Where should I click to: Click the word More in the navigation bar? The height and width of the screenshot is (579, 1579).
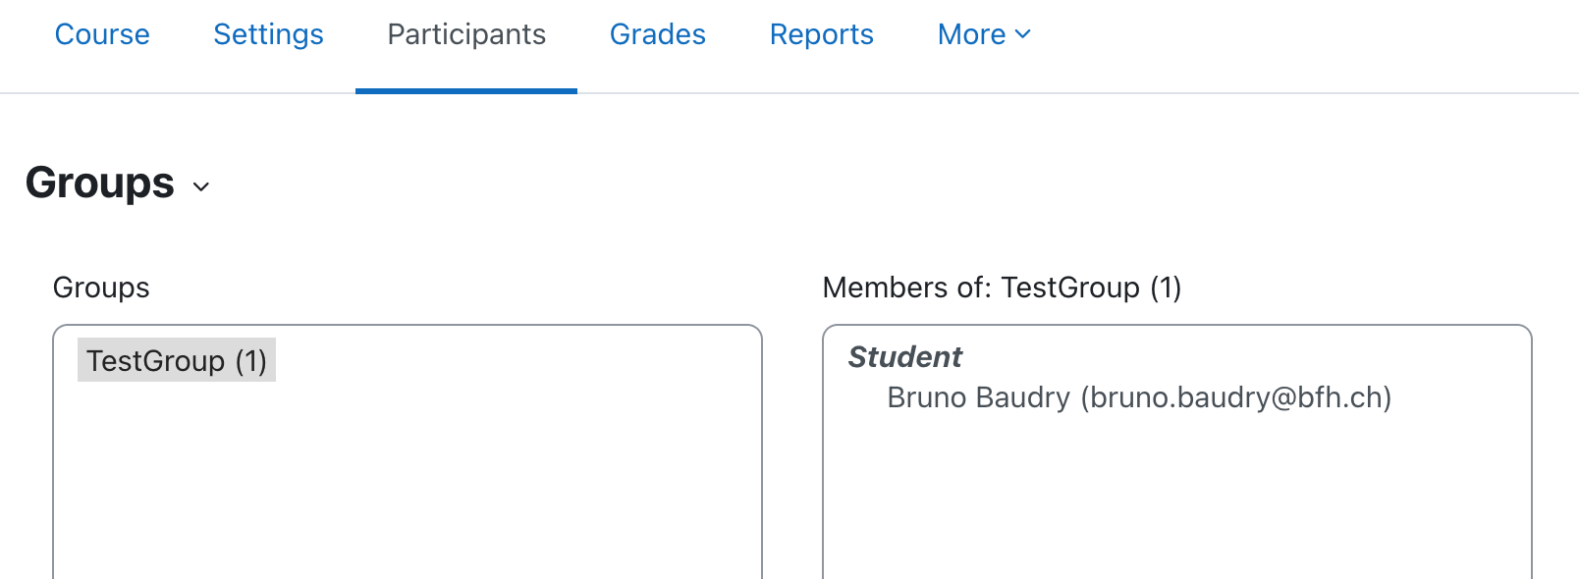(971, 34)
